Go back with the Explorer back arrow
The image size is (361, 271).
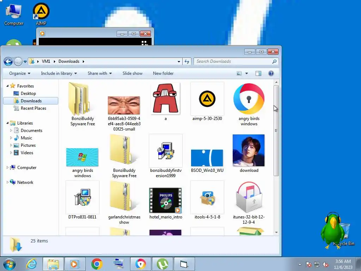(x=8, y=61)
